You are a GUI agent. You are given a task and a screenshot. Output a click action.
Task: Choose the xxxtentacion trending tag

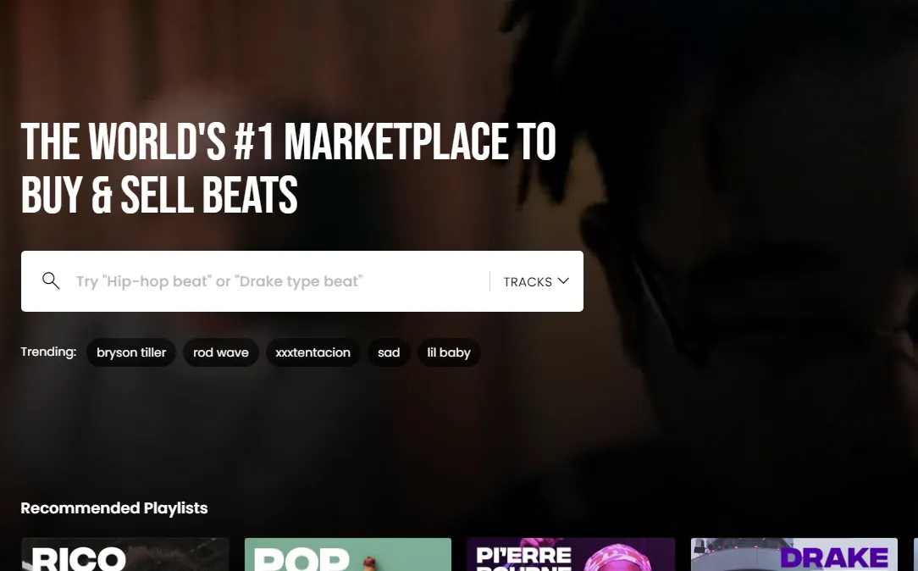point(313,352)
